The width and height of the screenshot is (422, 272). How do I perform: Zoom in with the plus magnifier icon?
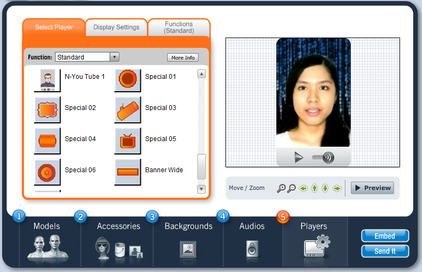pyautogui.click(x=281, y=188)
